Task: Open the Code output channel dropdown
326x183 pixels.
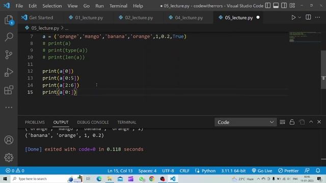Action: coord(246,122)
